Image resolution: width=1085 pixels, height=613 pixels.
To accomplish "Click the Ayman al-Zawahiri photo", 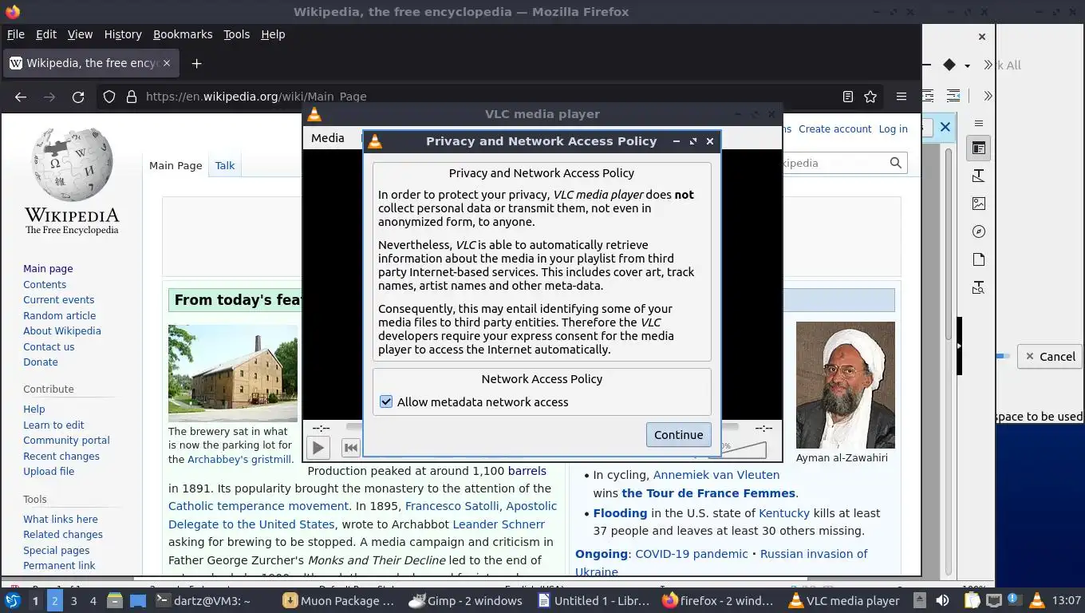I will click(845, 385).
